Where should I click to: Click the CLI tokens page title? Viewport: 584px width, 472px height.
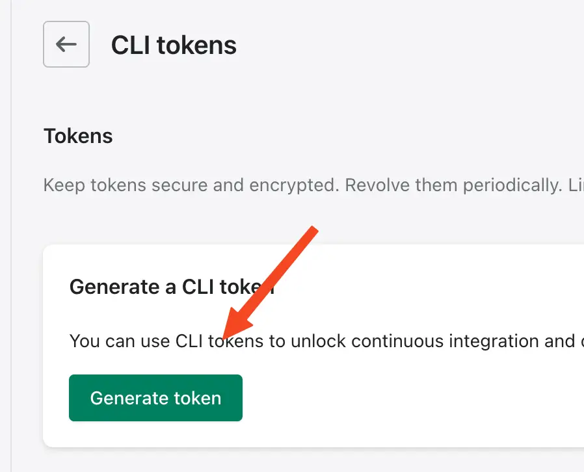click(x=174, y=45)
